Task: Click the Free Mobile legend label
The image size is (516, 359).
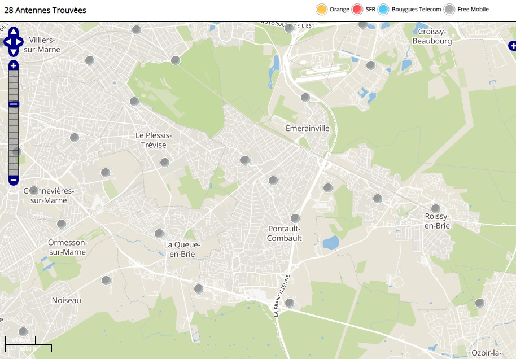Action: coord(473,9)
